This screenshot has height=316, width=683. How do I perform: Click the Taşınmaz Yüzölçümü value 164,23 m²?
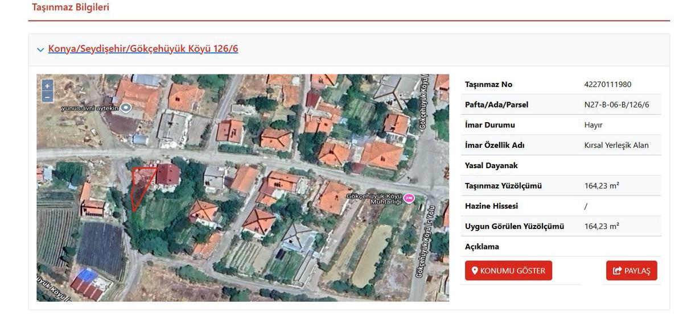602,186
